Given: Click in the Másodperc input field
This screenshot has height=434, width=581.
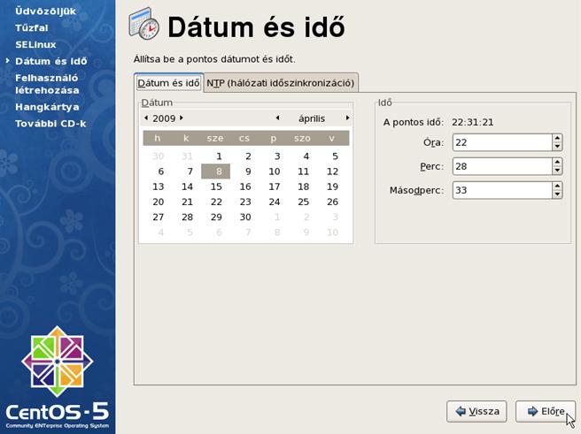Looking at the screenshot, I should 500,190.
